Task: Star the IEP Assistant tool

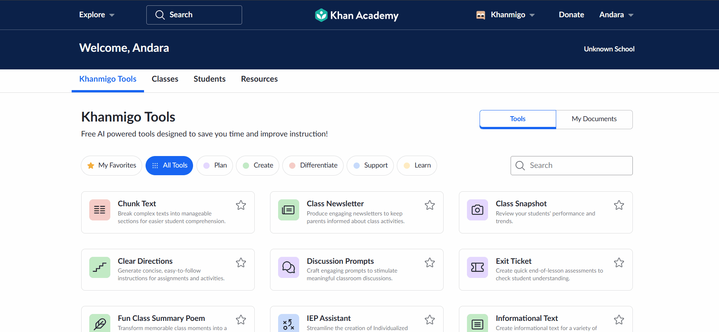Action: pyautogui.click(x=430, y=320)
